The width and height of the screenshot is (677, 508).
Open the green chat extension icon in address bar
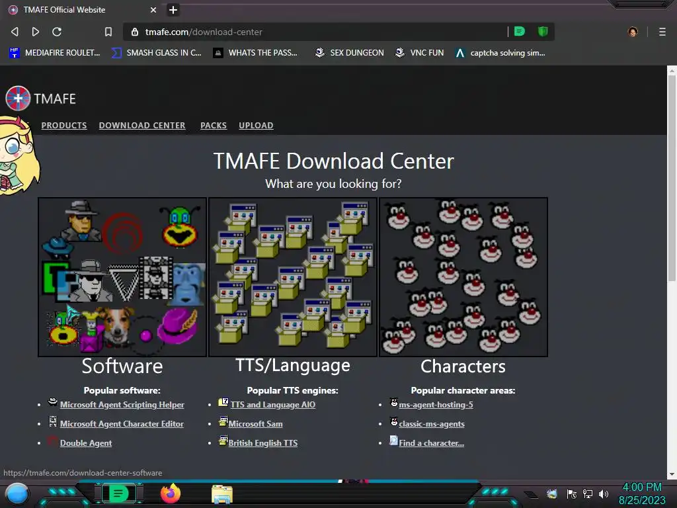520,31
